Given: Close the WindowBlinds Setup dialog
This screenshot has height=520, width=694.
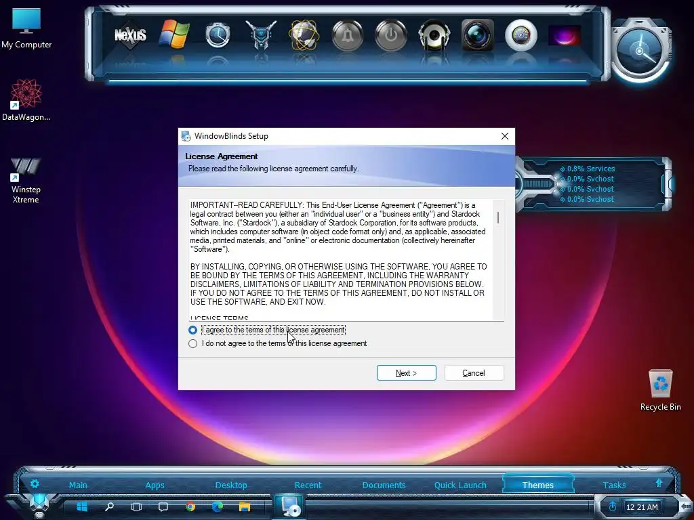Looking at the screenshot, I should (x=504, y=136).
